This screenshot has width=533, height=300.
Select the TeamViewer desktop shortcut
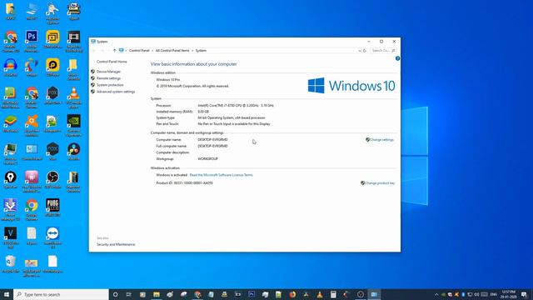(52, 238)
